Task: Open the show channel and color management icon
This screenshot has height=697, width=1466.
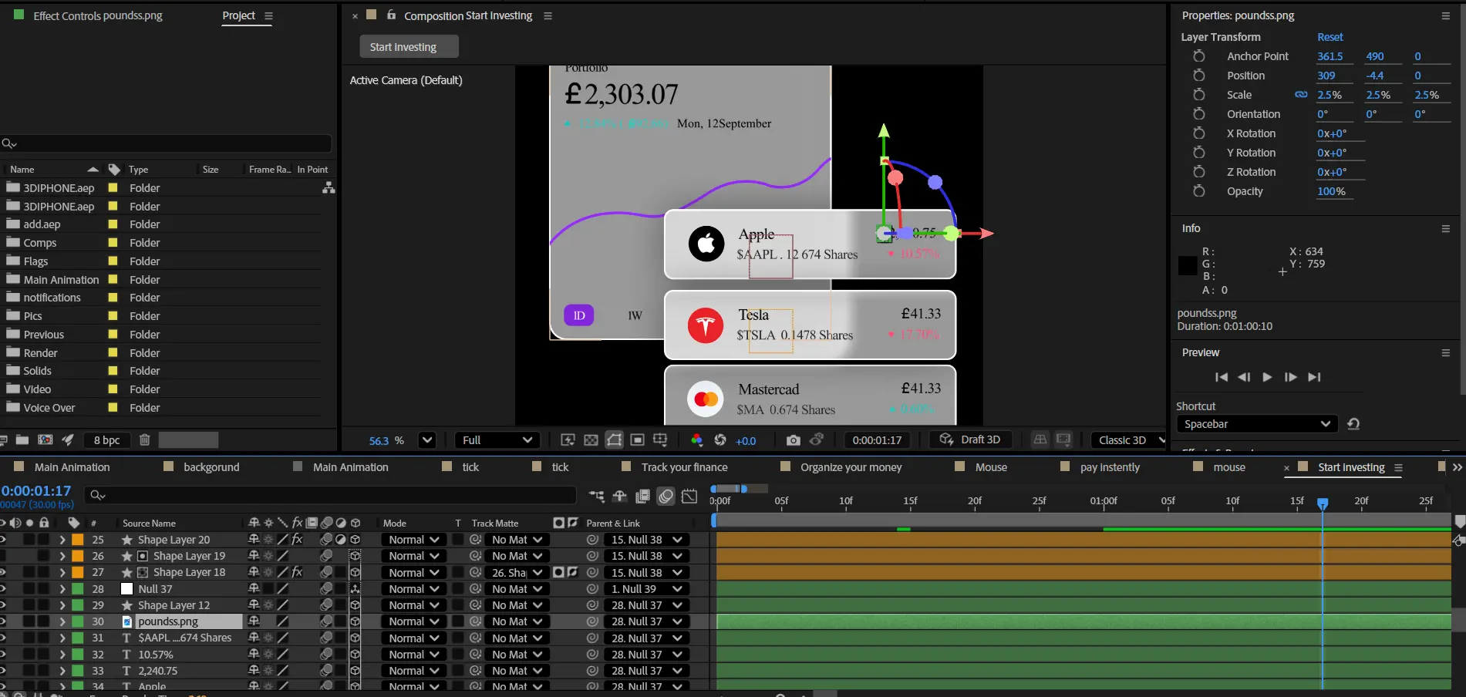Action: [697, 439]
